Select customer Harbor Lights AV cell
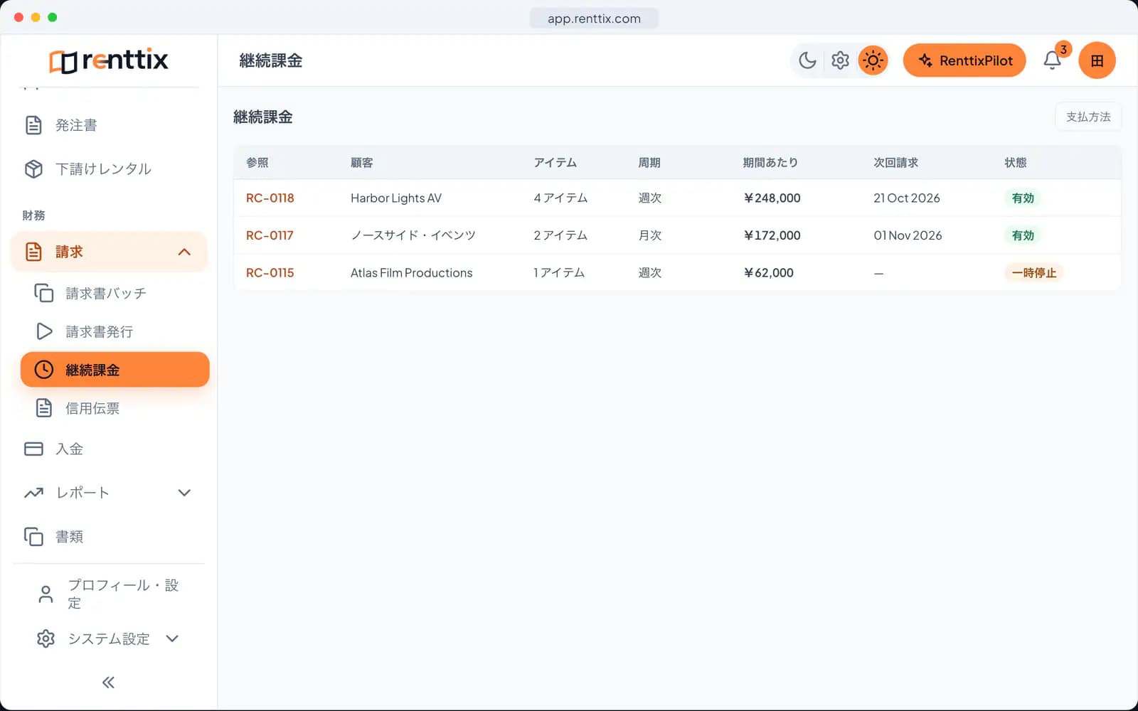 (396, 198)
